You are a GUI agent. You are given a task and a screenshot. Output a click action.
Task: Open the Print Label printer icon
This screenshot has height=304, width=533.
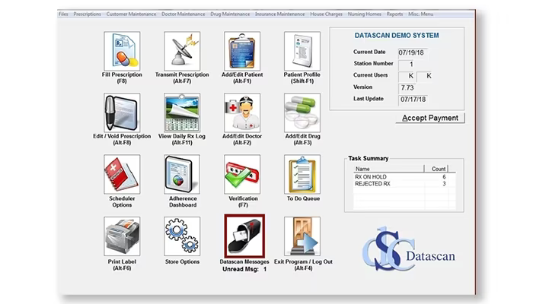122,236
